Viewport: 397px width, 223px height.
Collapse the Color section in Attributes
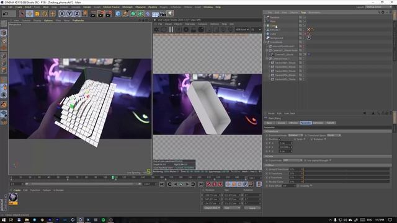coord(266,157)
